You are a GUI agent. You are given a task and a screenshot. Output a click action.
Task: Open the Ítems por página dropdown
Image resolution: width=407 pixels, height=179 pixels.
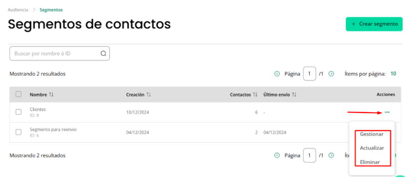point(393,74)
